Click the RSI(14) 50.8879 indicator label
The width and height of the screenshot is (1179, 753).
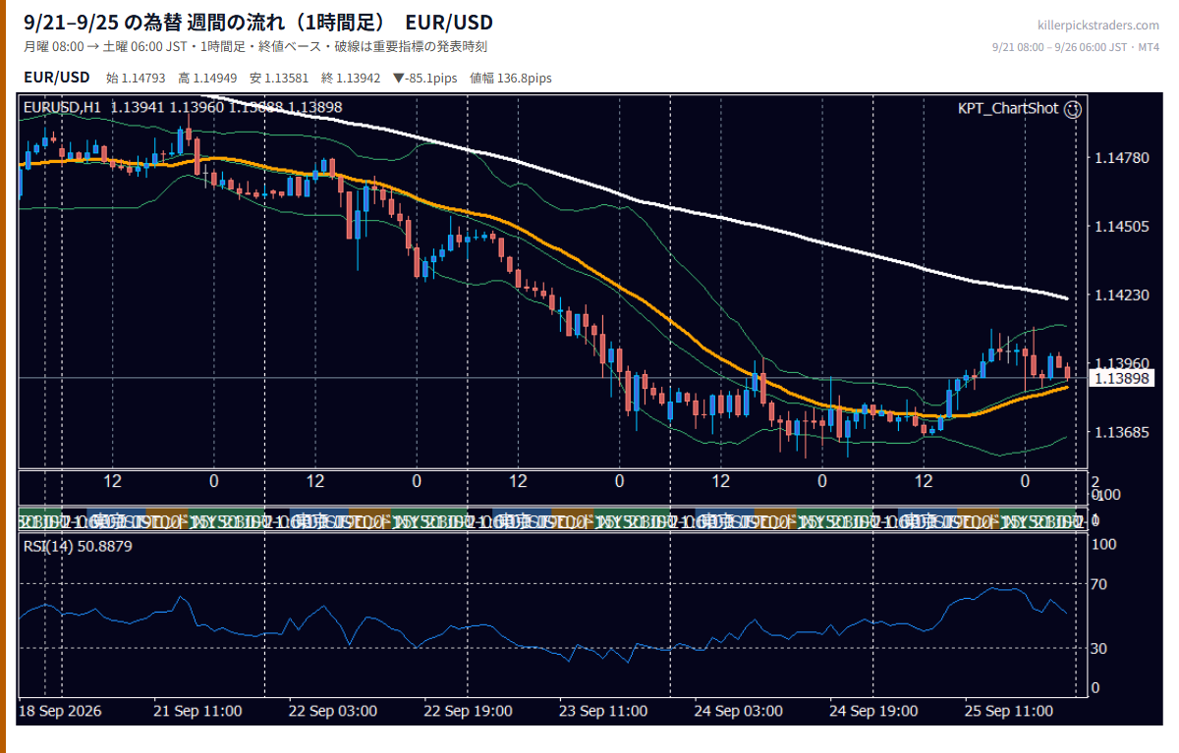(78, 546)
